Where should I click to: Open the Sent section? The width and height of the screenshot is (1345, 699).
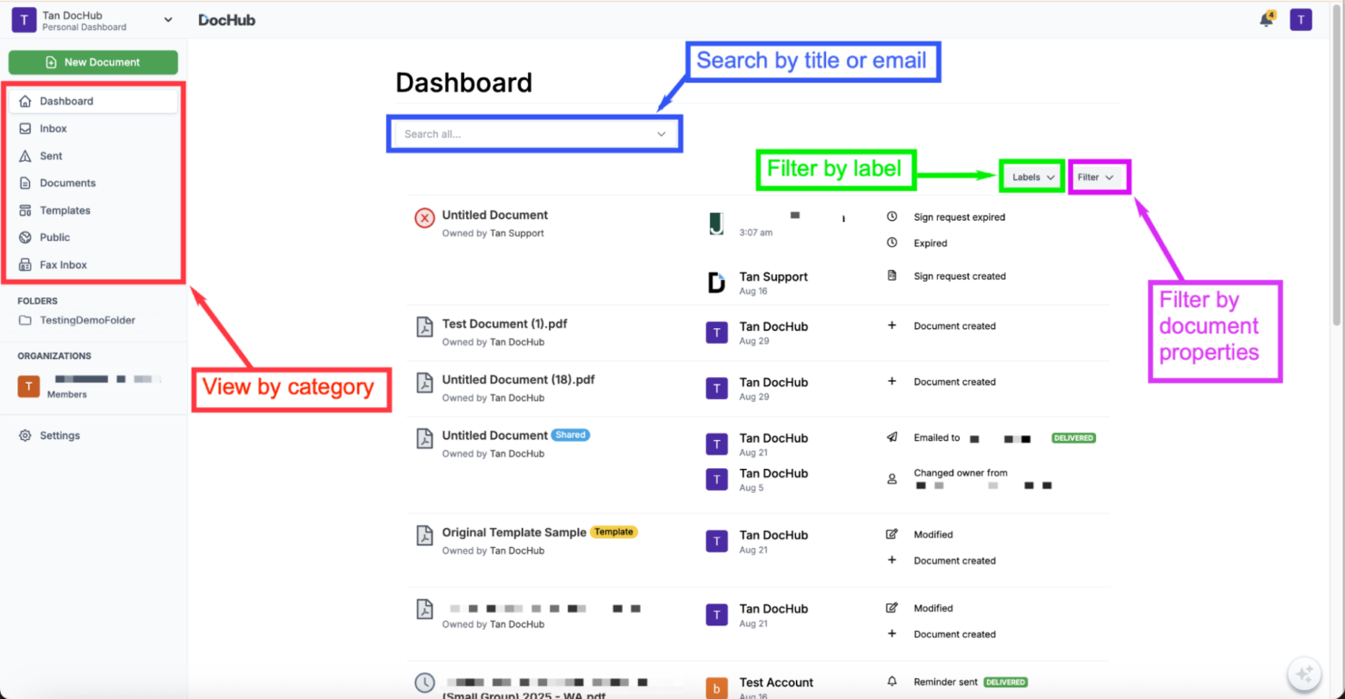[x=52, y=155]
